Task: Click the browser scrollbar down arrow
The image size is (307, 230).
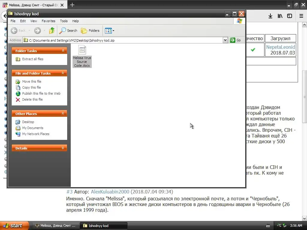Action: (305, 218)
